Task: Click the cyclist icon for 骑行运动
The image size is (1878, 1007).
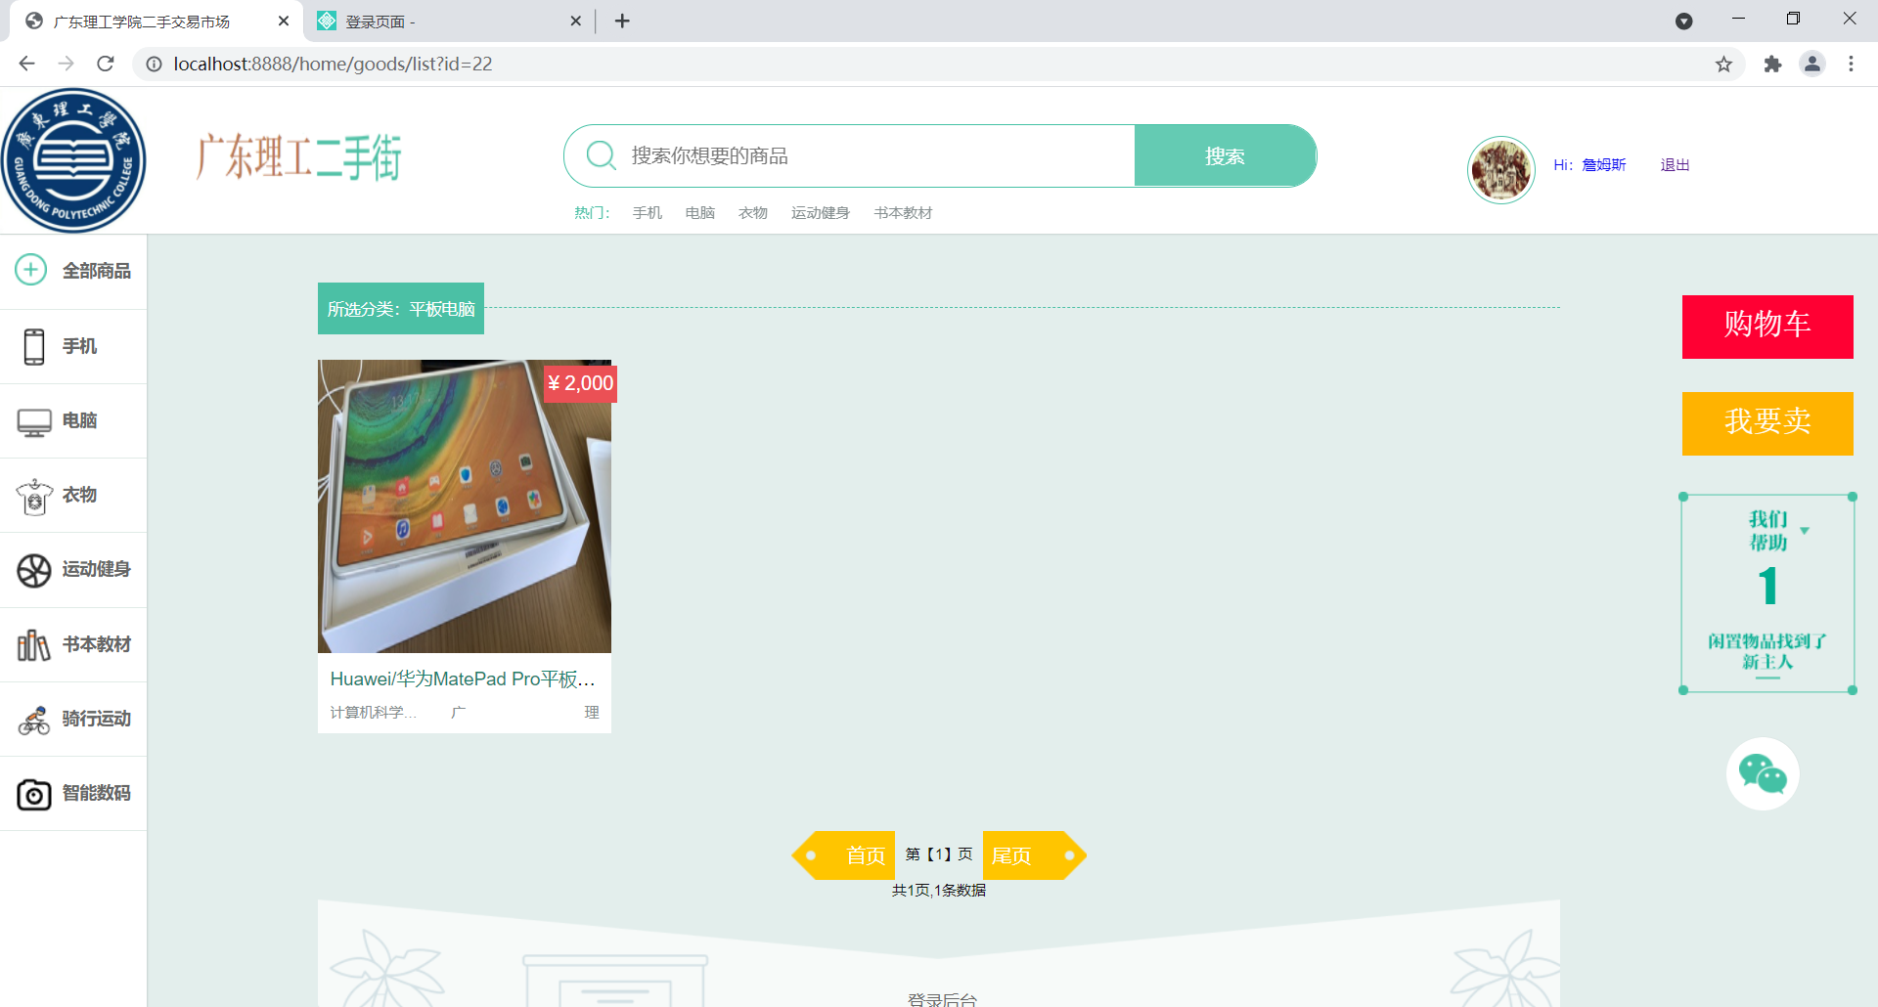Action: click(34, 720)
